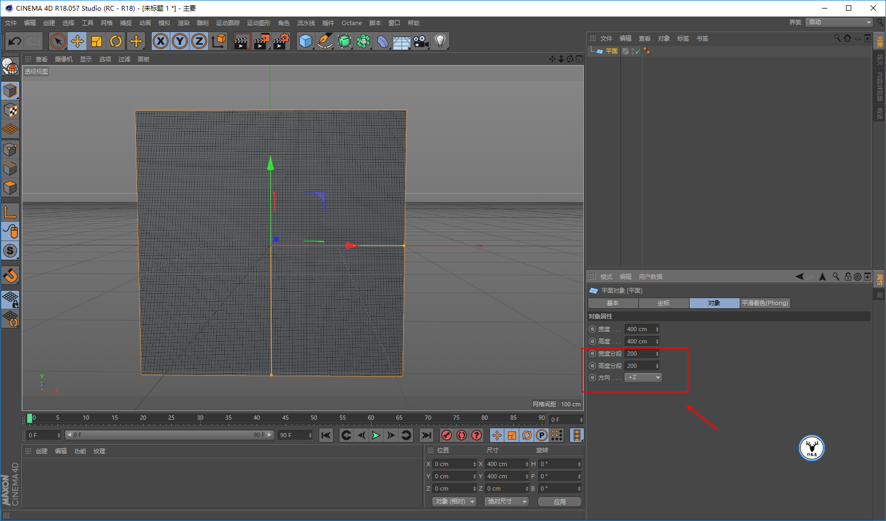Open Attribute Manager 模式 menu
886x521 pixels.
click(x=606, y=277)
